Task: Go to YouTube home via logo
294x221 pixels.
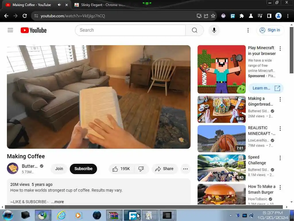Action: point(34,30)
